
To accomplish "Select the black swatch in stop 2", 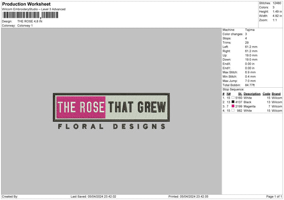I will click(233, 102).
